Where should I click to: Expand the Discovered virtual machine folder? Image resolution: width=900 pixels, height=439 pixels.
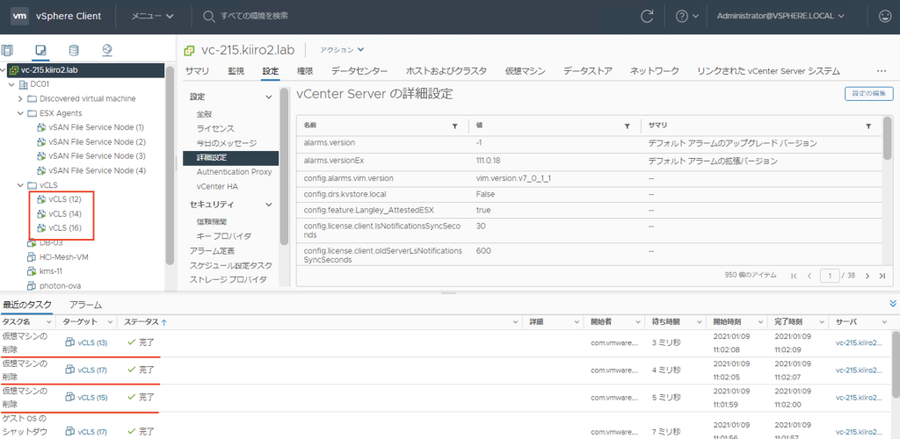coord(21,98)
